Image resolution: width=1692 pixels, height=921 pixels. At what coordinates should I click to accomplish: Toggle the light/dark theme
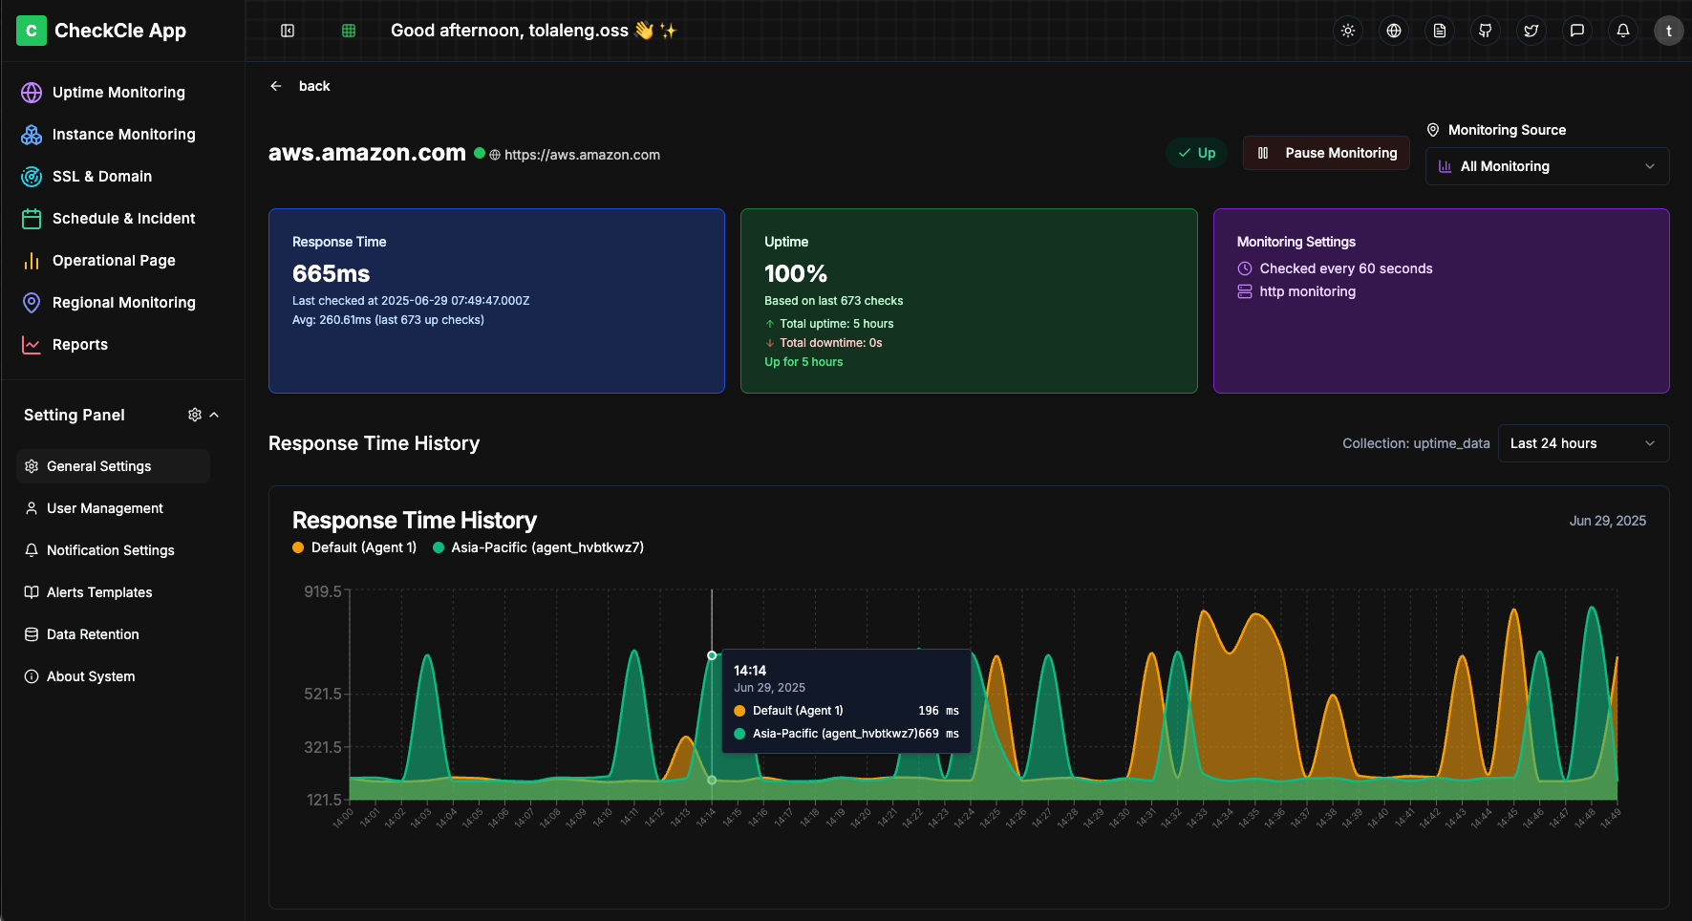(1347, 31)
